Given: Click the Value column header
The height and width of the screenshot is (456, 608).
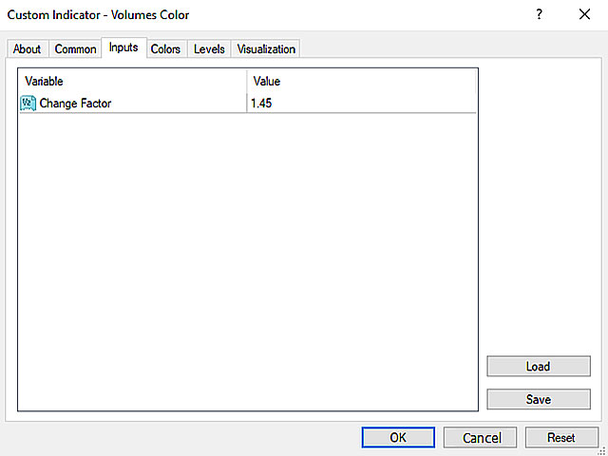Looking at the screenshot, I should pos(361,82).
